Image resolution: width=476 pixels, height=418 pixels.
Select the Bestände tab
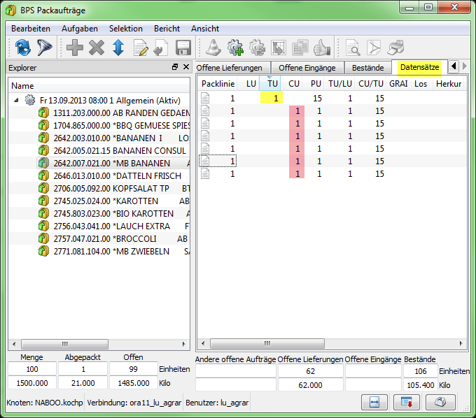[x=367, y=68]
